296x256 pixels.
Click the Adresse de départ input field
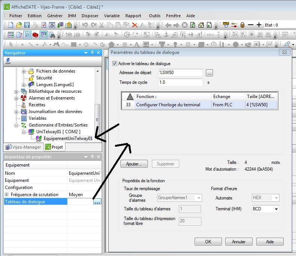tap(180, 73)
